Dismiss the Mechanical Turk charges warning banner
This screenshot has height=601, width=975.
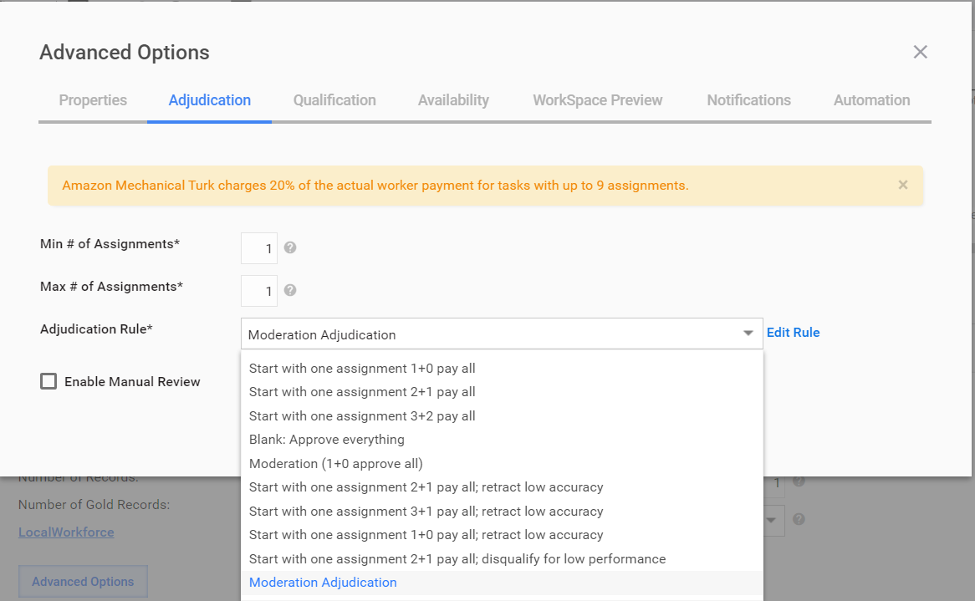[x=903, y=185]
